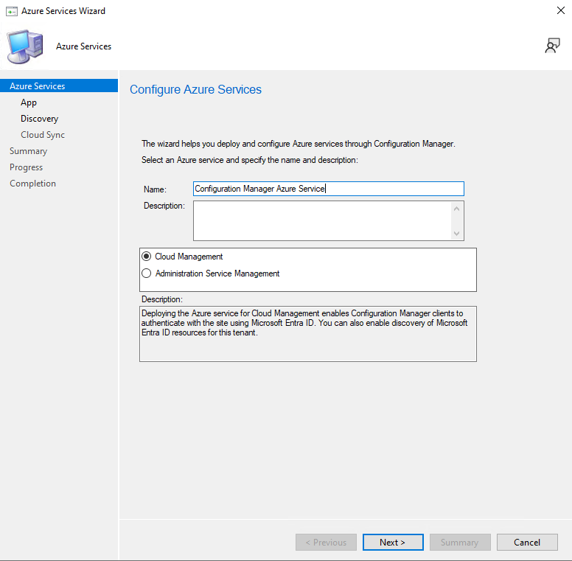Select Summary step in navigation pane
This screenshot has height=561, width=572.
pos(28,151)
